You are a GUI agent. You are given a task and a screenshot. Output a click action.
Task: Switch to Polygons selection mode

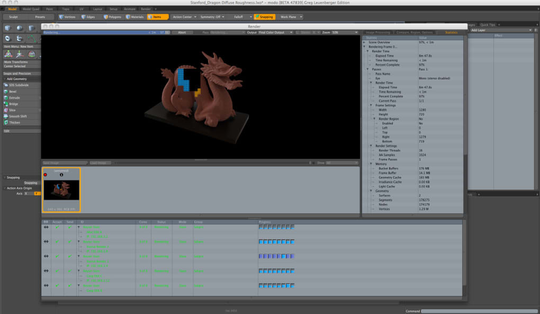(113, 17)
